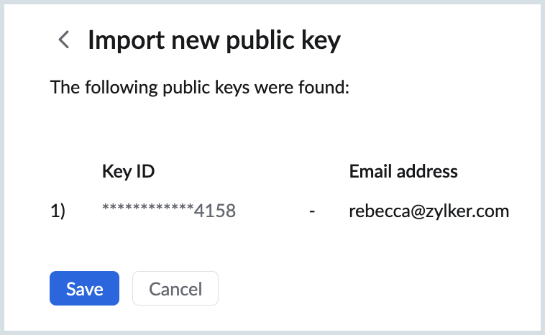Select row number 1) in the list
Screen dimensions: 545x335
[x=58, y=211]
